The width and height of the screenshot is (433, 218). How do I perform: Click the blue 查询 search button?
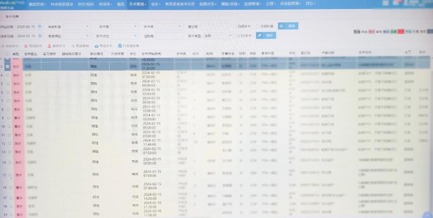(288, 26)
